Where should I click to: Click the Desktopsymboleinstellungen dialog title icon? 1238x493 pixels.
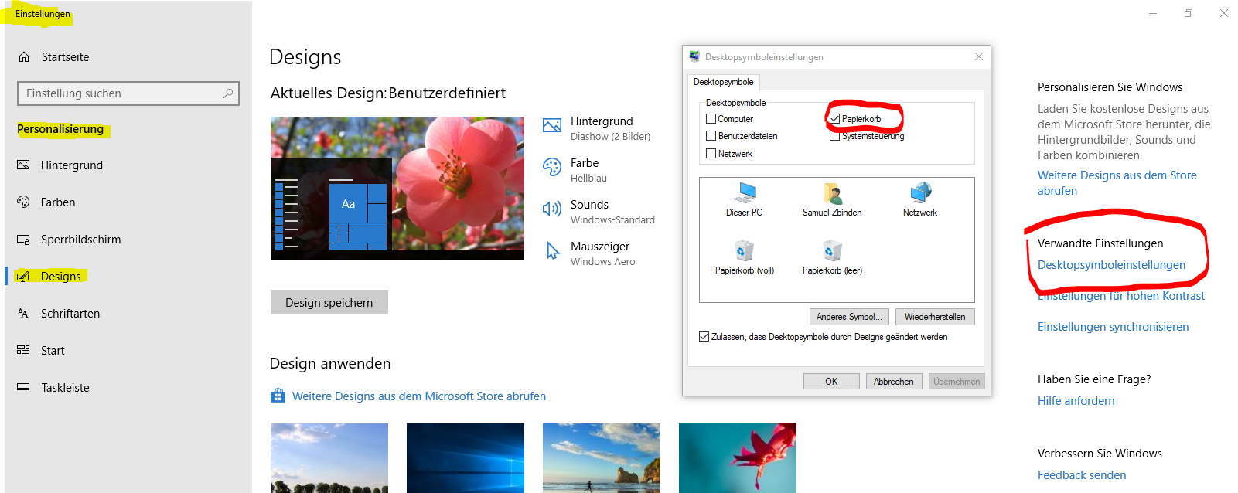click(x=694, y=56)
